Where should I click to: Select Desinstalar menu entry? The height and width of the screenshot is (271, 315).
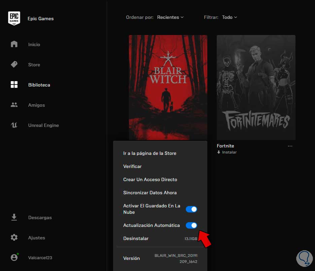136,238
